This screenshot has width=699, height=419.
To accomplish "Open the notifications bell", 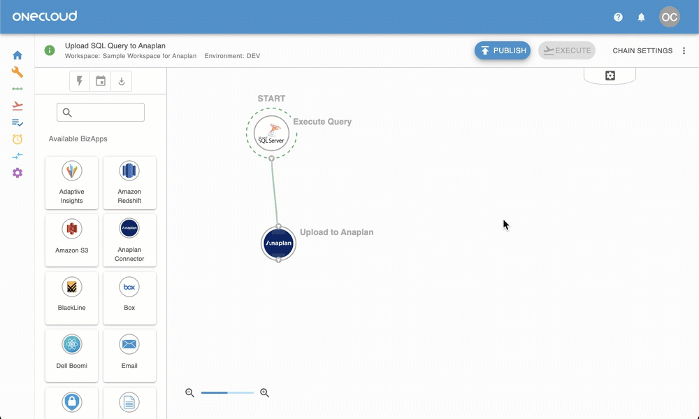I will 641,17.
